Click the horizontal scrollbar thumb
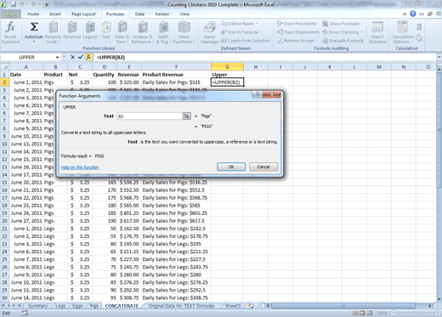 click(343, 306)
